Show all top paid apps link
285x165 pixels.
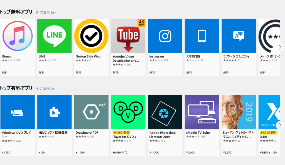[46, 89]
